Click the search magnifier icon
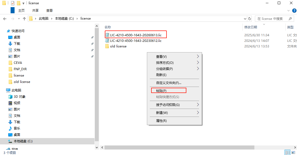 290,19
